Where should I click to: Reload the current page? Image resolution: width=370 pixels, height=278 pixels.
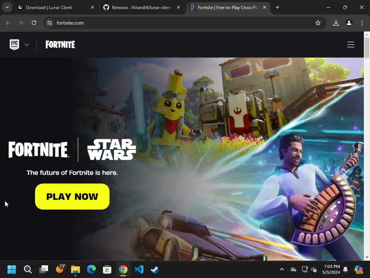(x=34, y=23)
